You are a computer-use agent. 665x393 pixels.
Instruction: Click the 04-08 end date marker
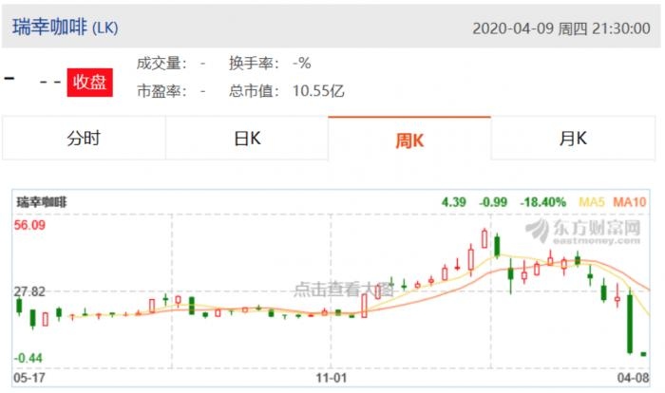click(x=633, y=377)
